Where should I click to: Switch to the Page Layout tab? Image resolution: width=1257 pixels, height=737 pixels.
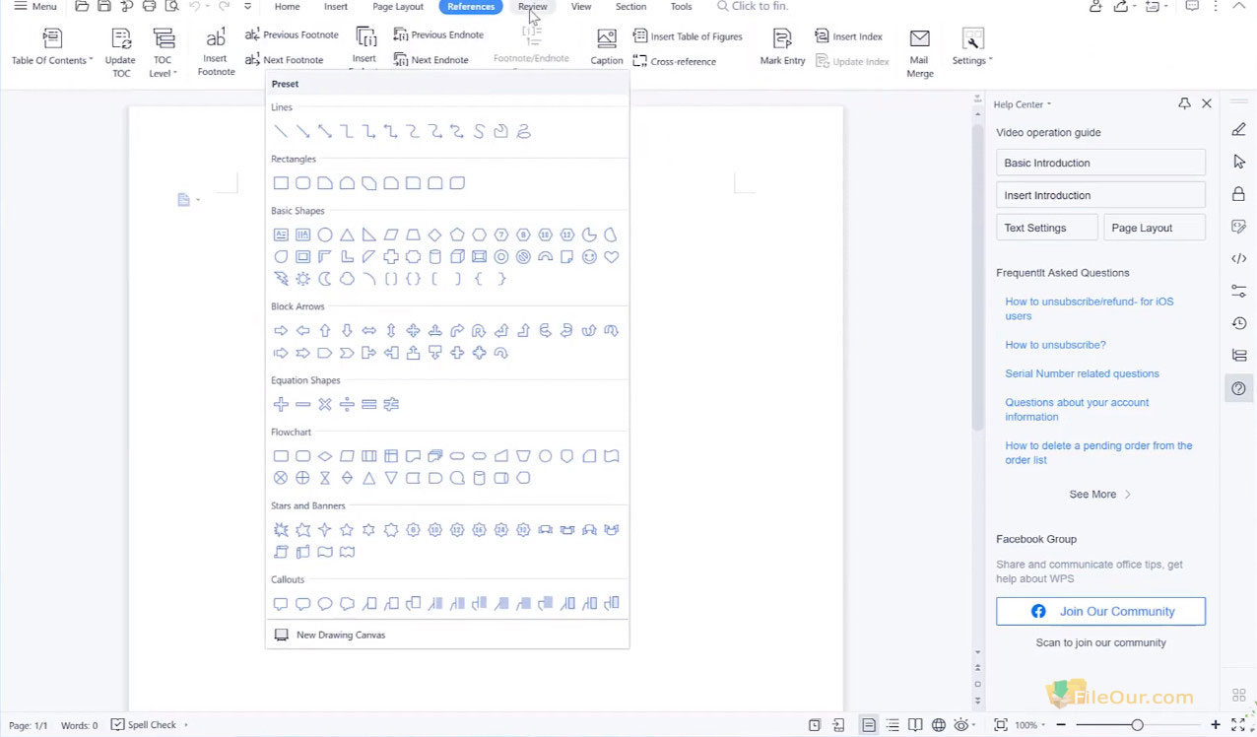coord(398,7)
